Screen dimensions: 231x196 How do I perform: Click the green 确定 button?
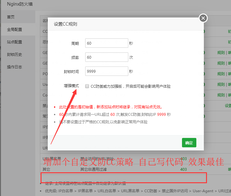[x=189, y=143]
